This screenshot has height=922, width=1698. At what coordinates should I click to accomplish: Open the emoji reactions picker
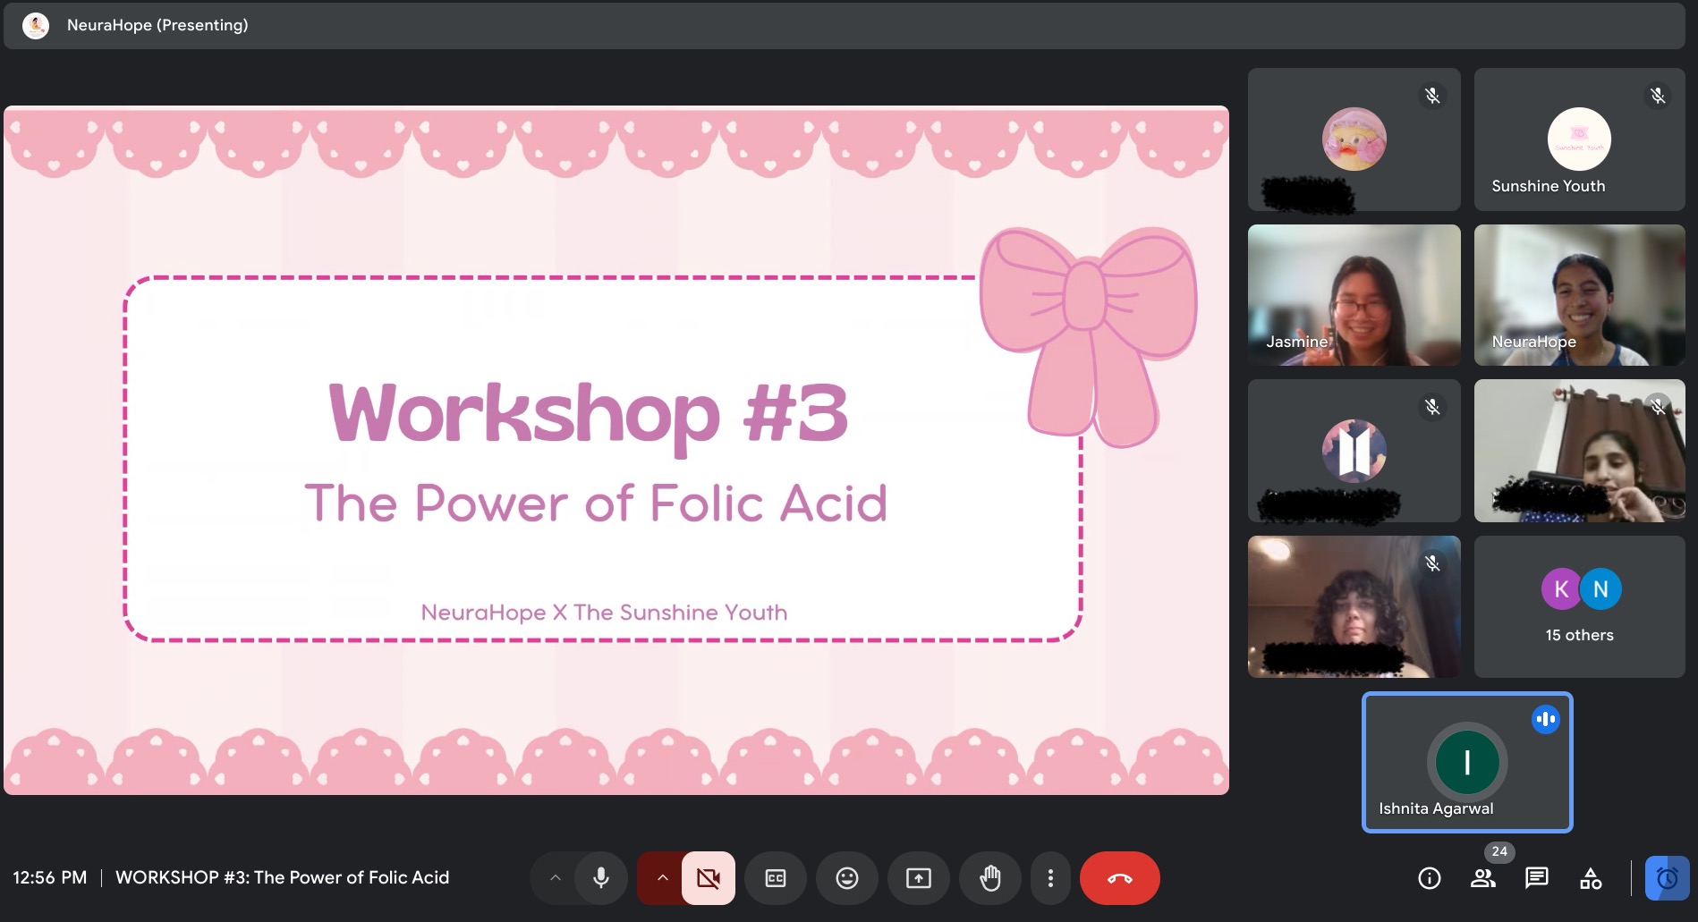tap(846, 878)
